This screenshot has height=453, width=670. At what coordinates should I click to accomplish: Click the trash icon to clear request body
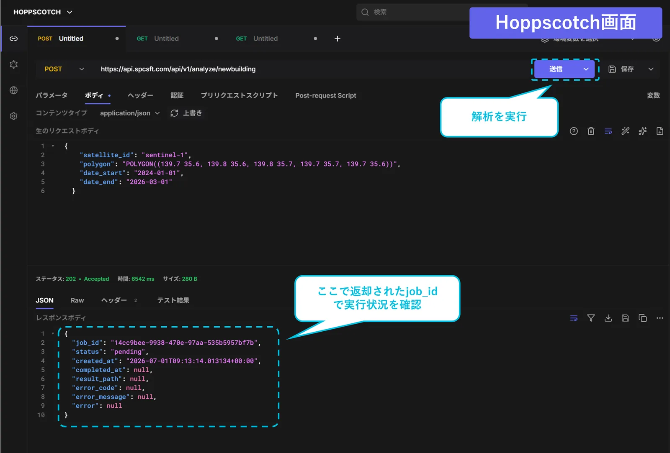(591, 131)
